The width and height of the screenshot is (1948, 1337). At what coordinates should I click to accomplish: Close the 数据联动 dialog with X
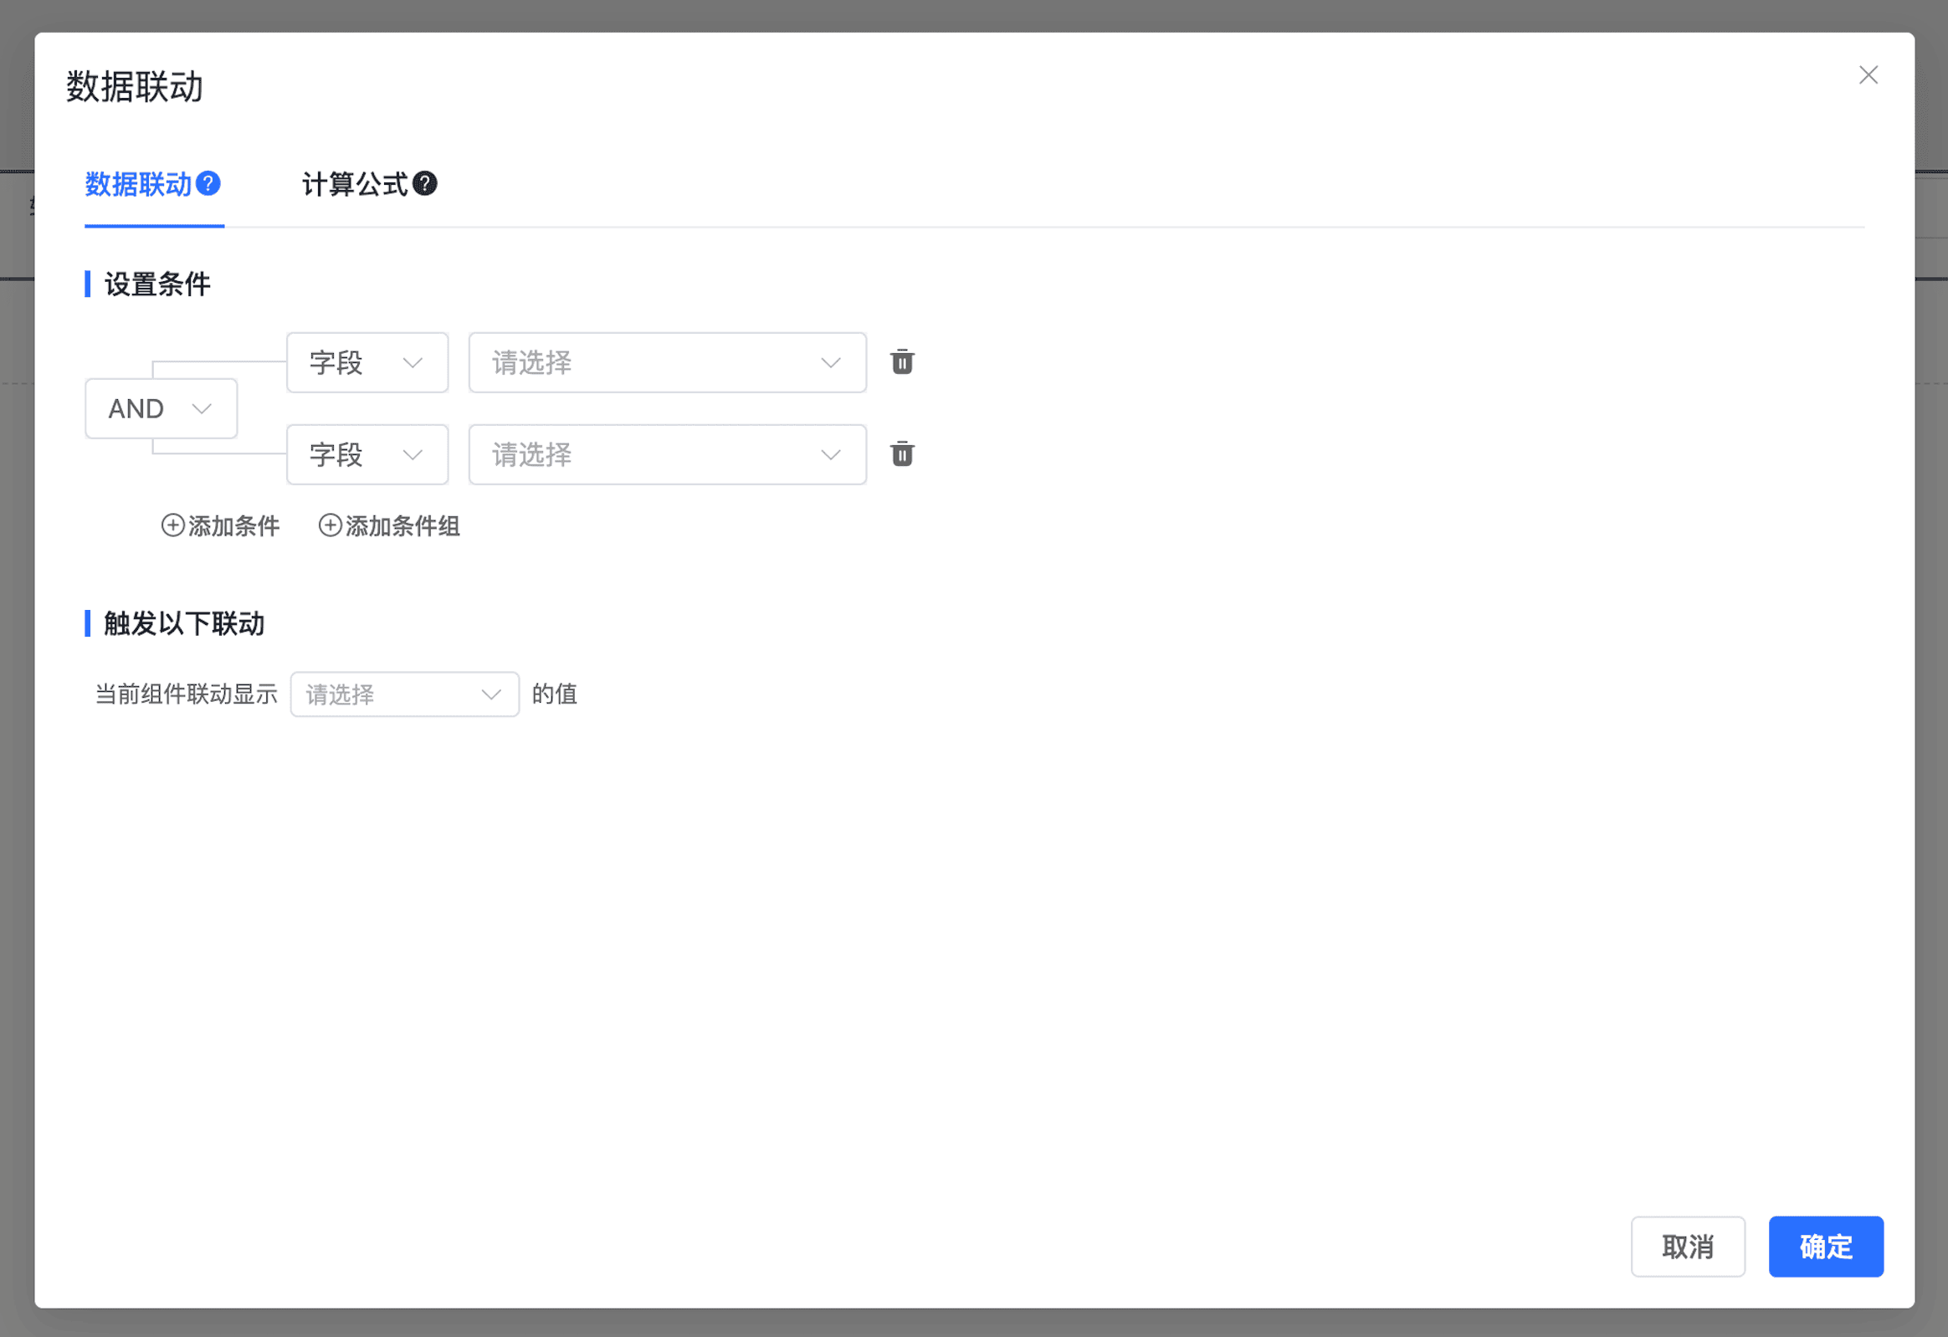(x=1868, y=75)
